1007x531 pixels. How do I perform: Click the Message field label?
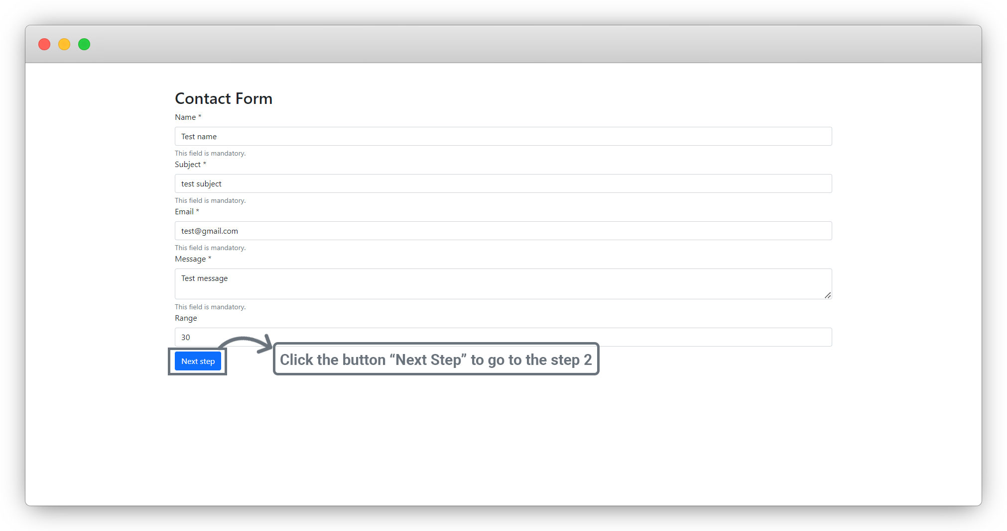(190, 259)
